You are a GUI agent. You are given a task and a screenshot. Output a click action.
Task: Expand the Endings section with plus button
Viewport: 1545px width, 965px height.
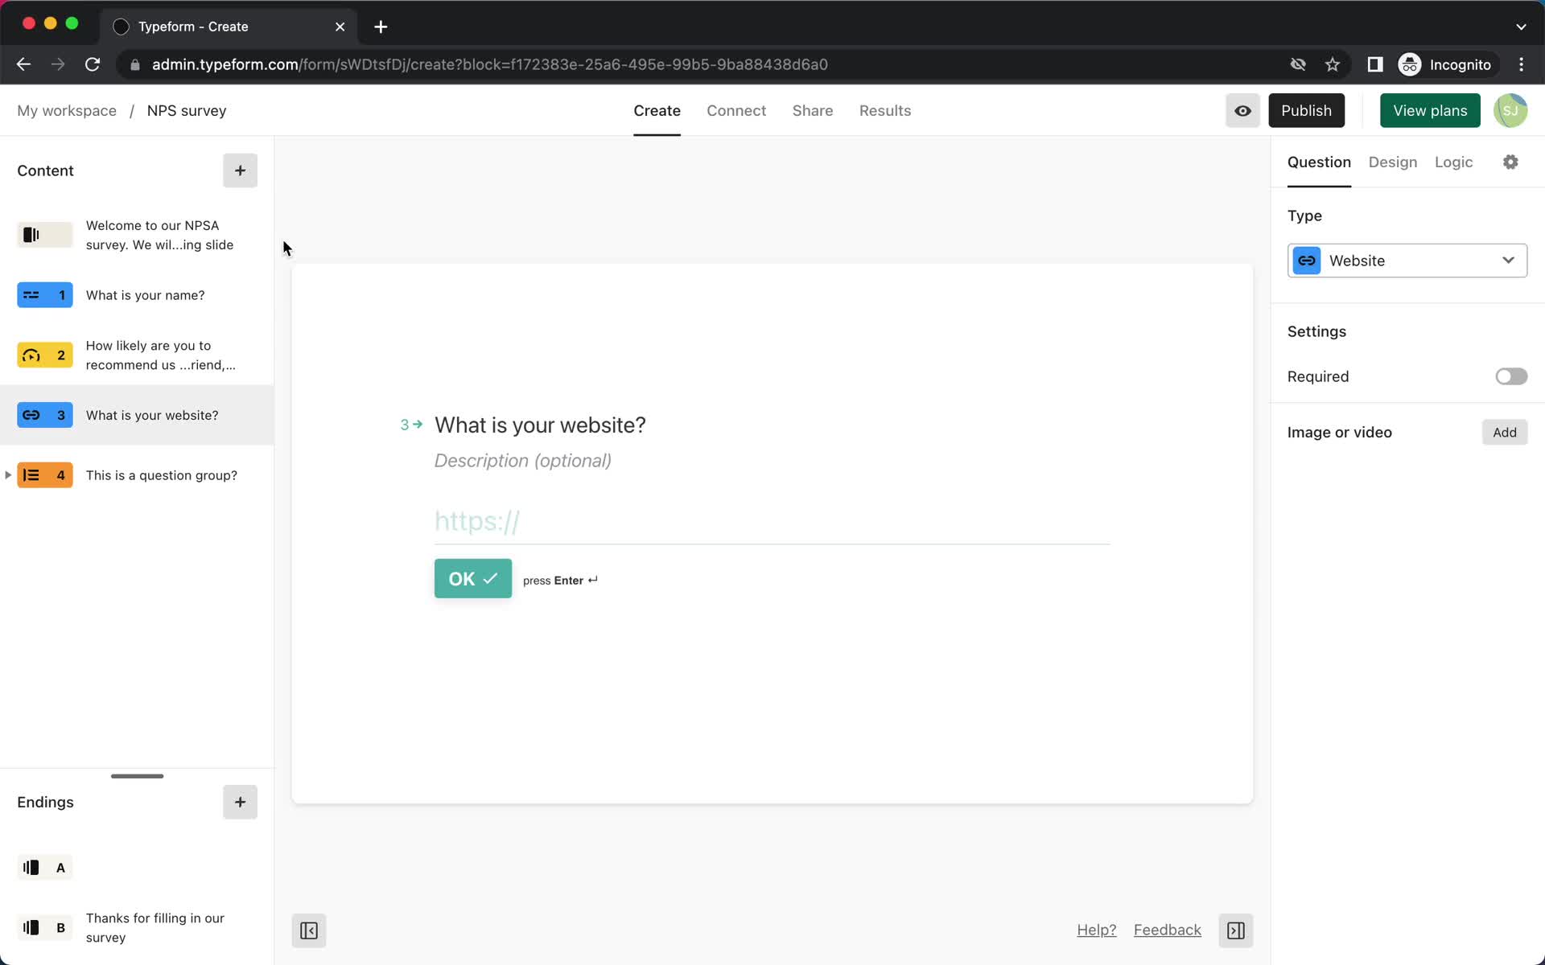241,803
